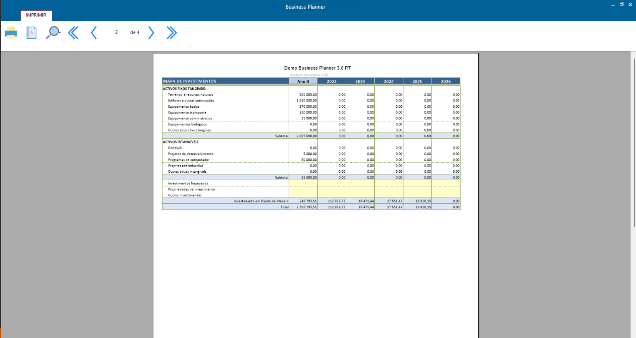Screen dimensions: 636x338
Task: Select the IMPRIMIR tab
Action: tap(36, 15)
